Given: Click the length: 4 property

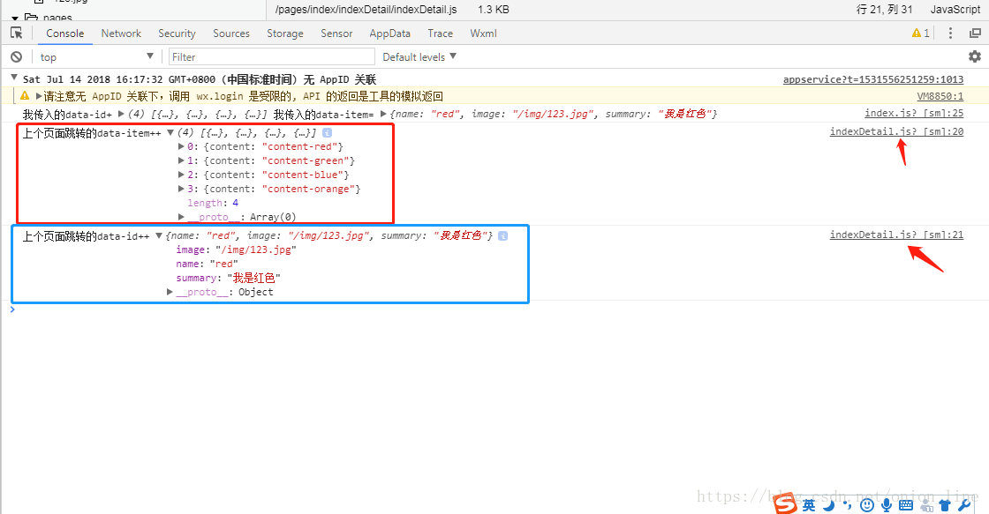Looking at the screenshot, I should (213, 203).
